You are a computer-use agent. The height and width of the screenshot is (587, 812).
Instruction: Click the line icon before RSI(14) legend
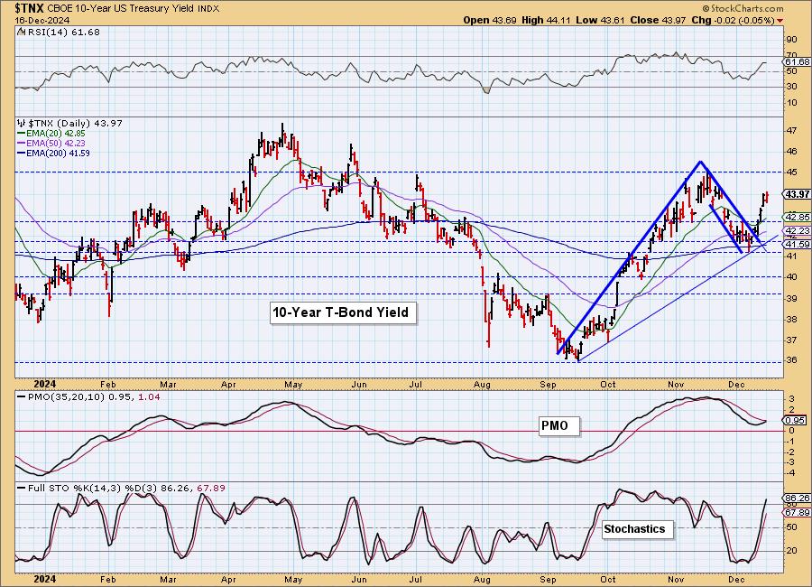click(x=22, y=33)
